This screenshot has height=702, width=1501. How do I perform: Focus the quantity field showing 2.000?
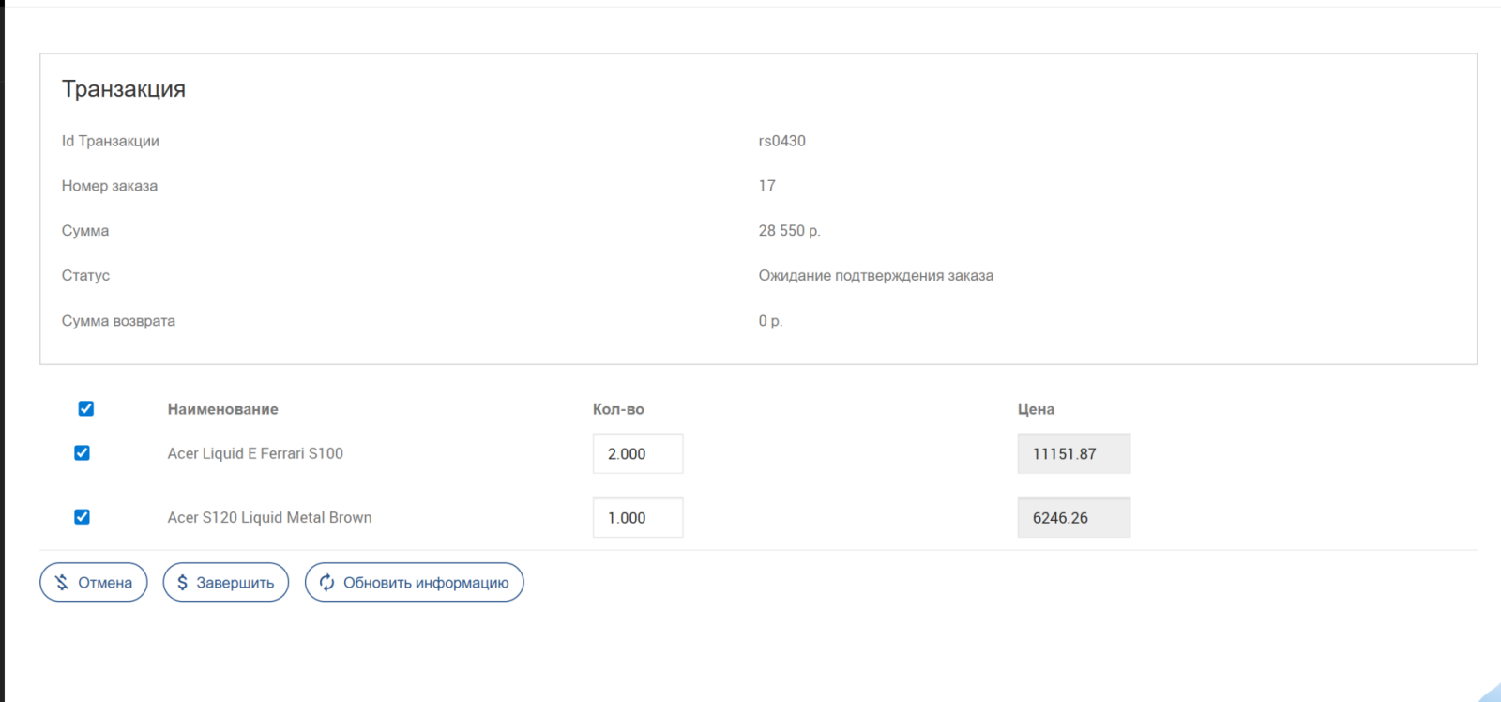pyautogui.click(x=638, y=453)
